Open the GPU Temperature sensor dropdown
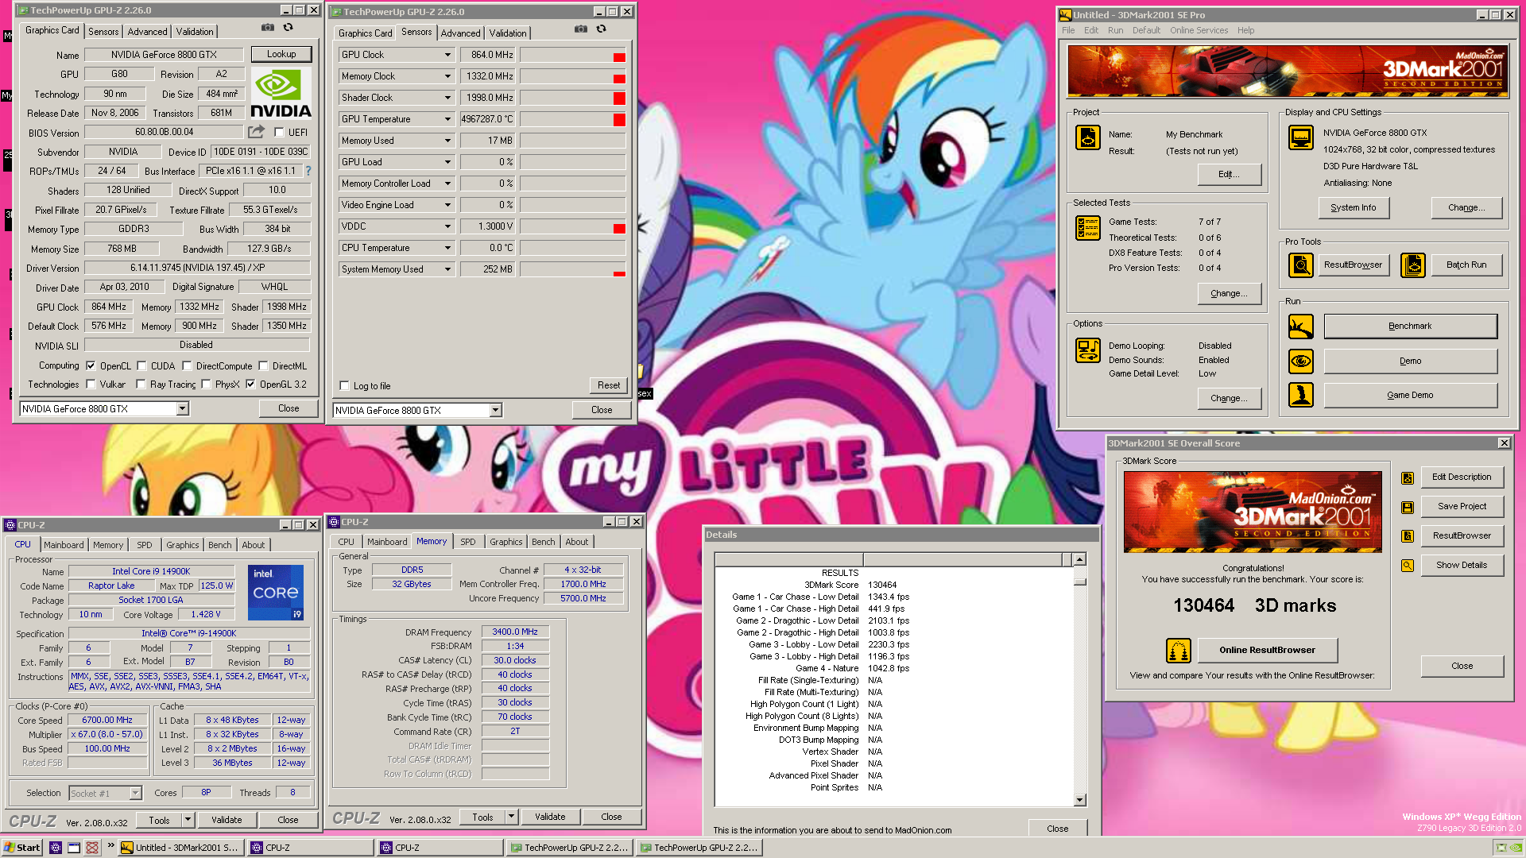Image resolution: width=1526 pixels, height=858 pixels. pyautogui.click(x=447, y=119)
